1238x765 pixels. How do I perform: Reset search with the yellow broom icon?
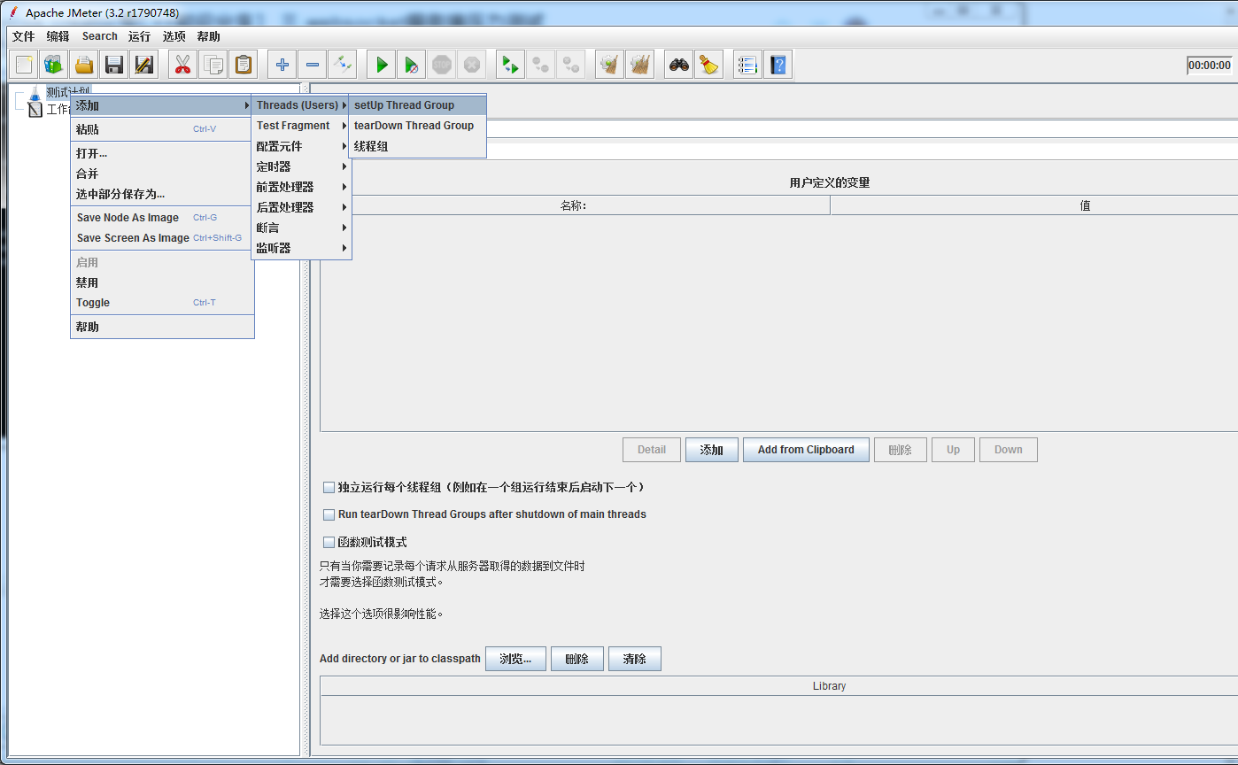[x=709, y=65]
